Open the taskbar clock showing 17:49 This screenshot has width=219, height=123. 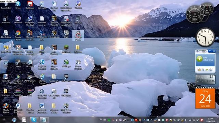(210, 120)
